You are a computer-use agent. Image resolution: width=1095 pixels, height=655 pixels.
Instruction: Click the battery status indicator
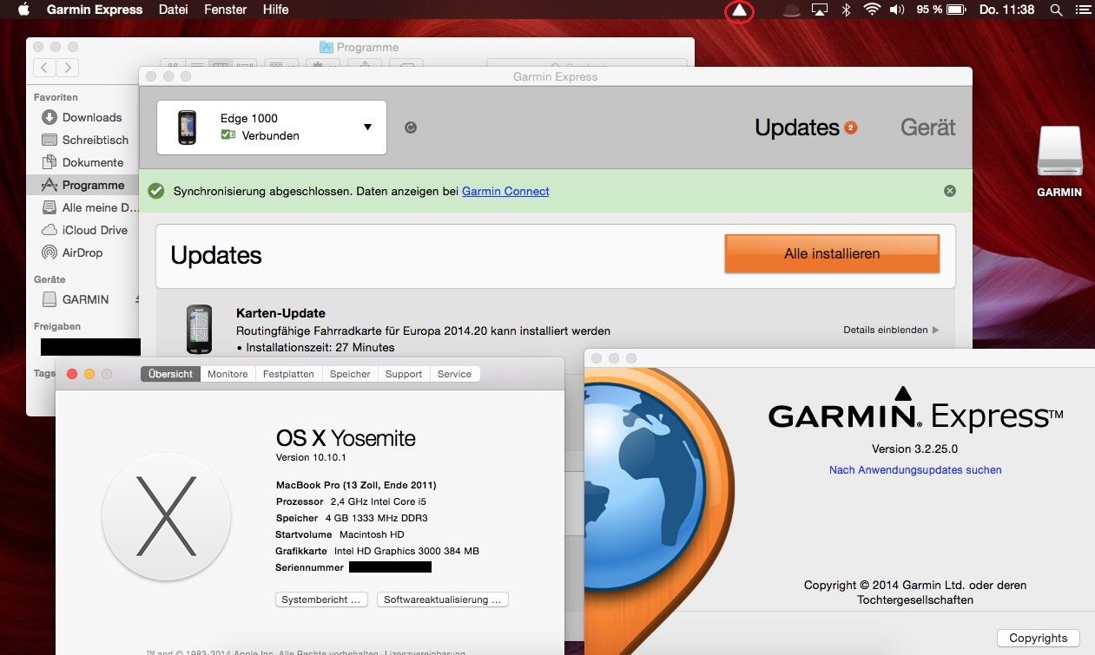[x=941, y=10]
